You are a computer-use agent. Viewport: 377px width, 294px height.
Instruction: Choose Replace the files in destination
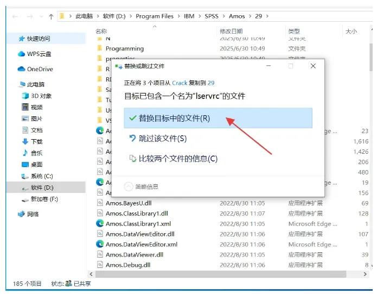click(x=218, y=118)
